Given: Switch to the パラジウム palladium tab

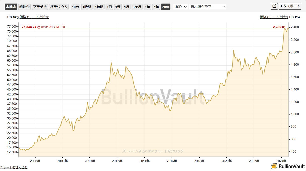Looking at the screenshot, I should tap(59, 7).
